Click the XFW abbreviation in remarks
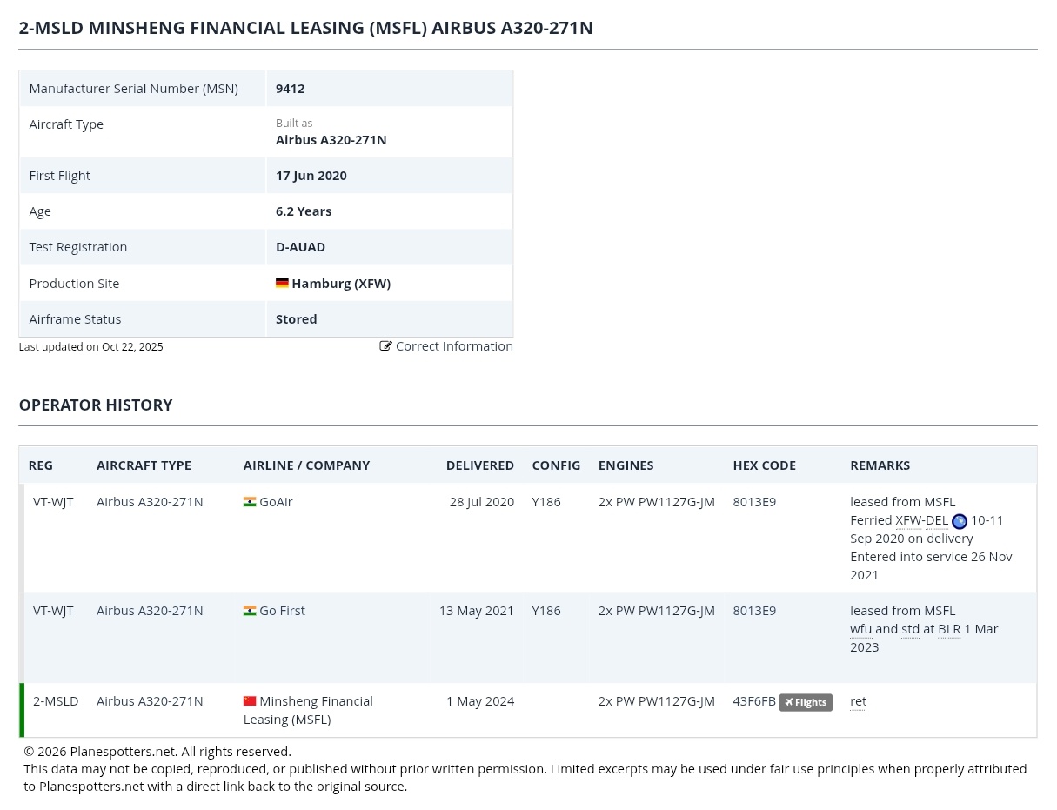1057x810 pixels. click(908, 520)
